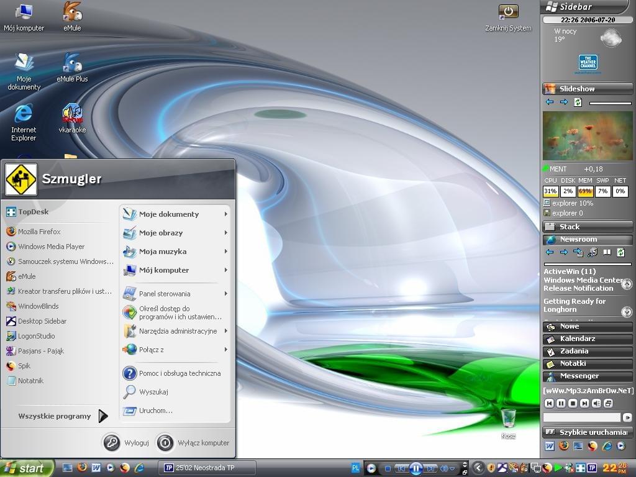The width and height of the screenshot is (636, 477).
Task: Go to previous track in Sidebar player
Action: point(549,403)
